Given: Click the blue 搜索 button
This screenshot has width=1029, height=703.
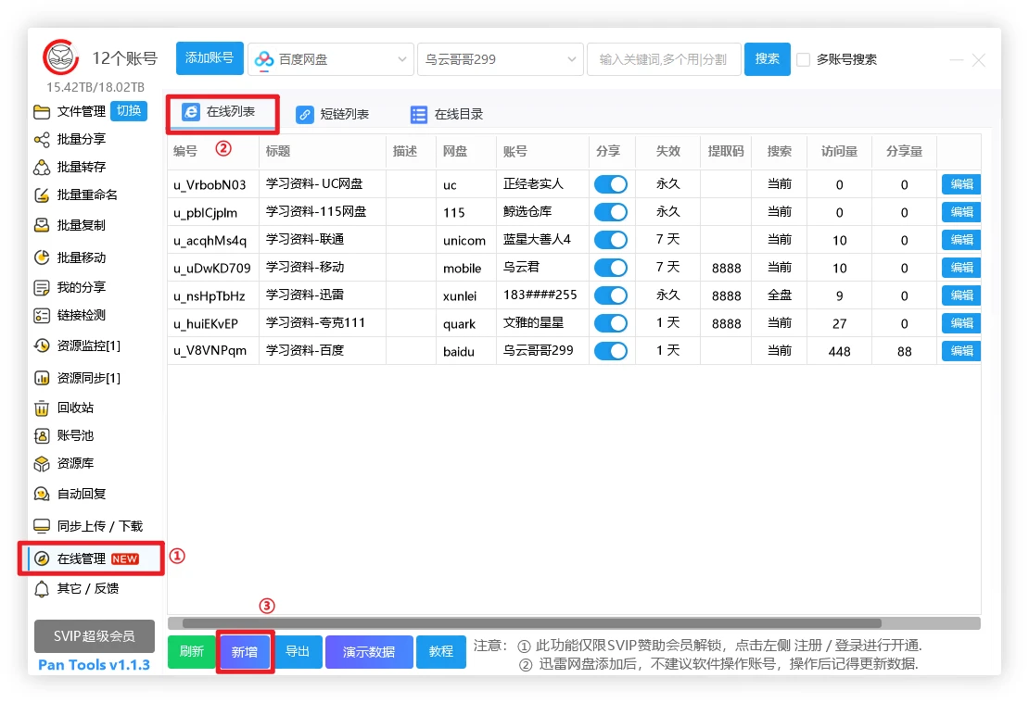Looking at the screenshot, I should click(767, 59).
